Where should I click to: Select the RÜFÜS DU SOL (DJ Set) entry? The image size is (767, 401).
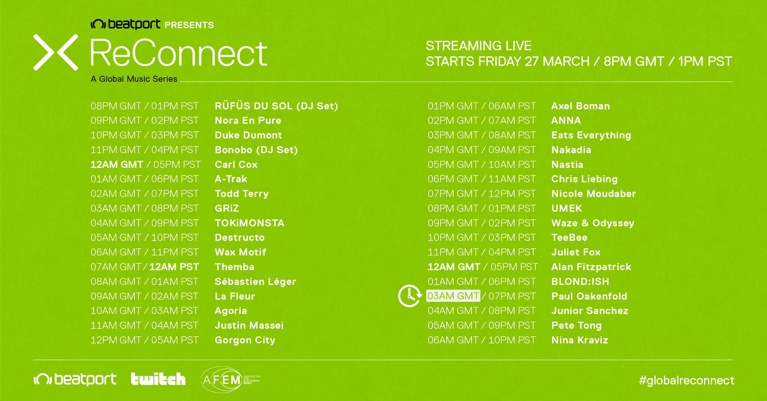coord(276,106)
